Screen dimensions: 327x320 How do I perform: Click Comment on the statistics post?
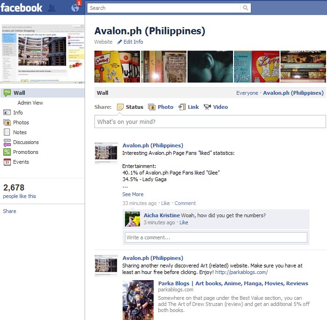pyautogui.click(x=185, y=203)
